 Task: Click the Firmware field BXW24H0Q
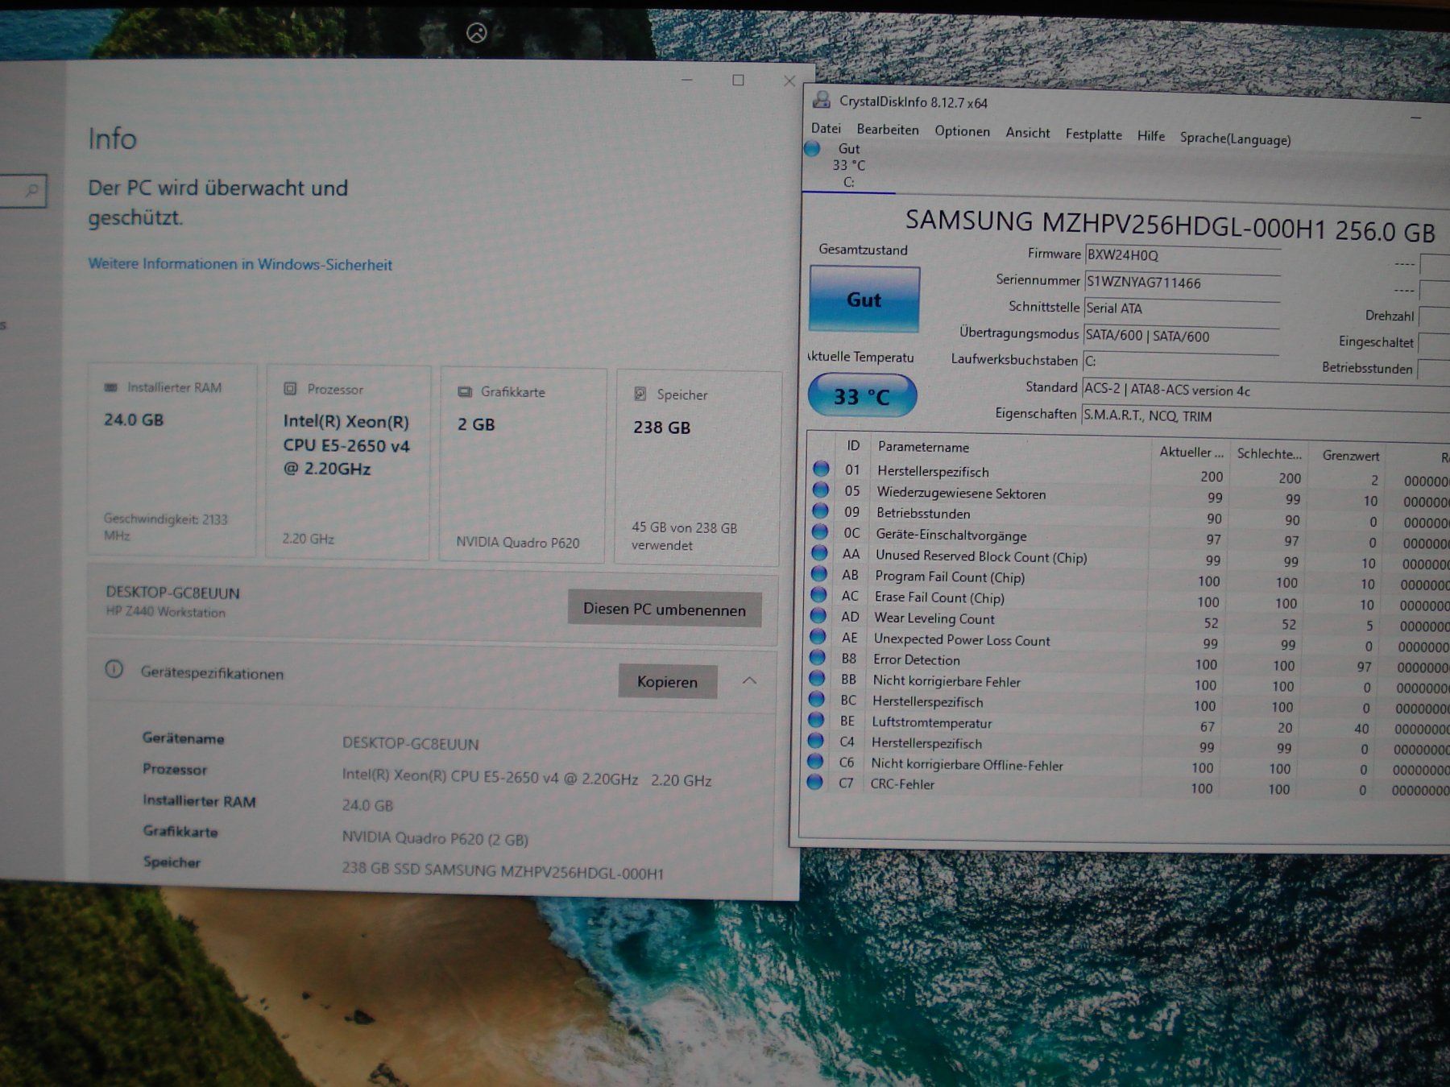pyautogui.click(x=1183, y=256)
